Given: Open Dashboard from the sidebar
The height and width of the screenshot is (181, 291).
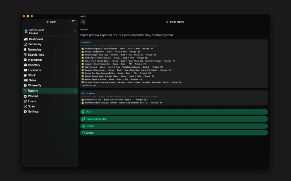Looking at the screenshot, I should point(50,39).
